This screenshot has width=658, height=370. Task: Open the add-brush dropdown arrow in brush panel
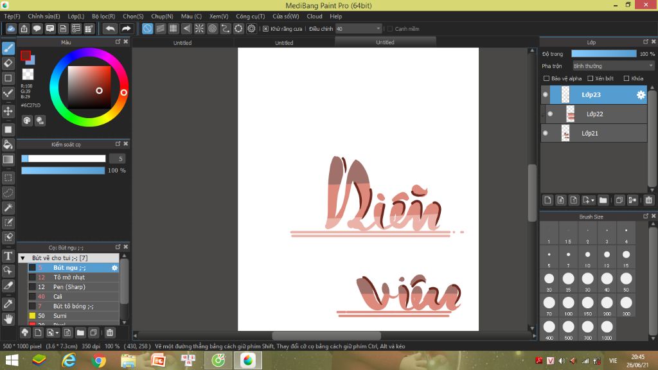(57, 333)
